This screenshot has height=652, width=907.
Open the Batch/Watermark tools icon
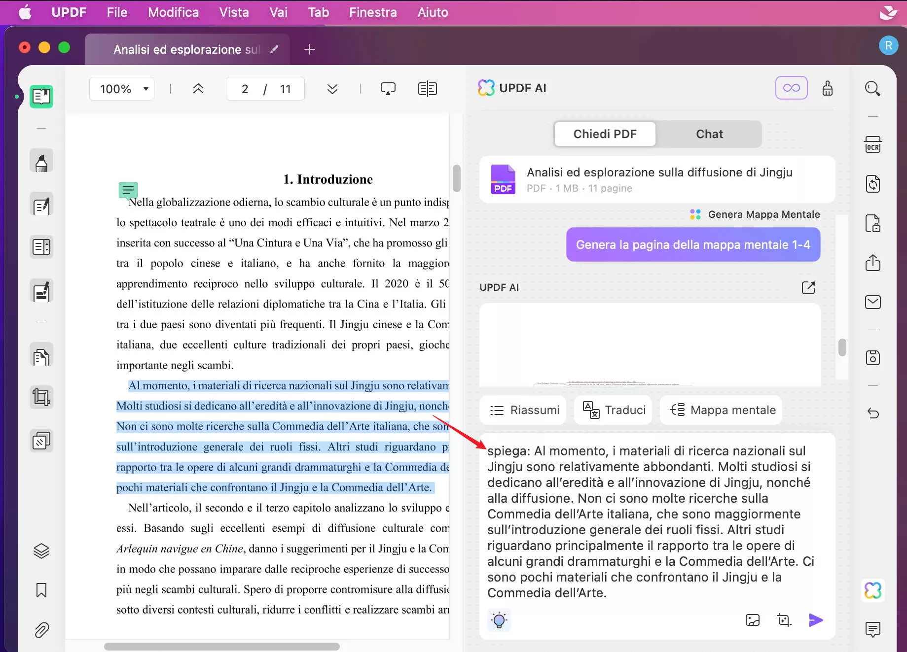pyautogui.click(x=41, y=441)
